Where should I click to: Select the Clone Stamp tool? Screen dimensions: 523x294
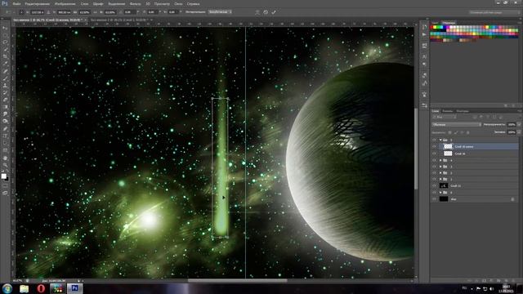click(x=5, y=85)
